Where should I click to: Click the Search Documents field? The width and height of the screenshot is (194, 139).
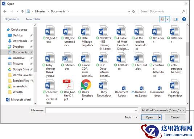click(162, 12)
